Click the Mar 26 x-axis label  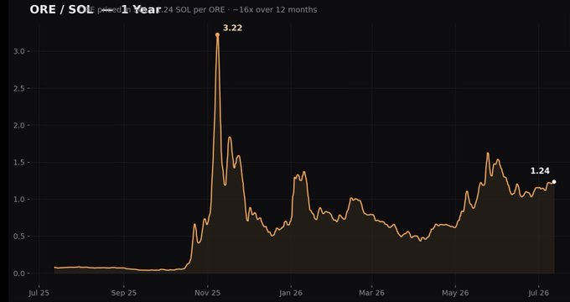pyautogui.click(x=372, y=293)
